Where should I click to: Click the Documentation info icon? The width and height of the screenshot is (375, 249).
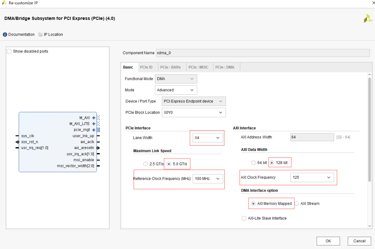[x=5, y=35]
